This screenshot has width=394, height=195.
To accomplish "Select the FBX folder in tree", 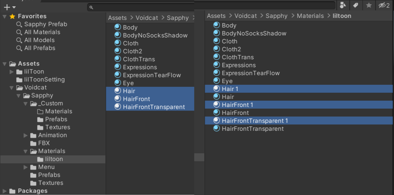I will (x=44, y=143).
